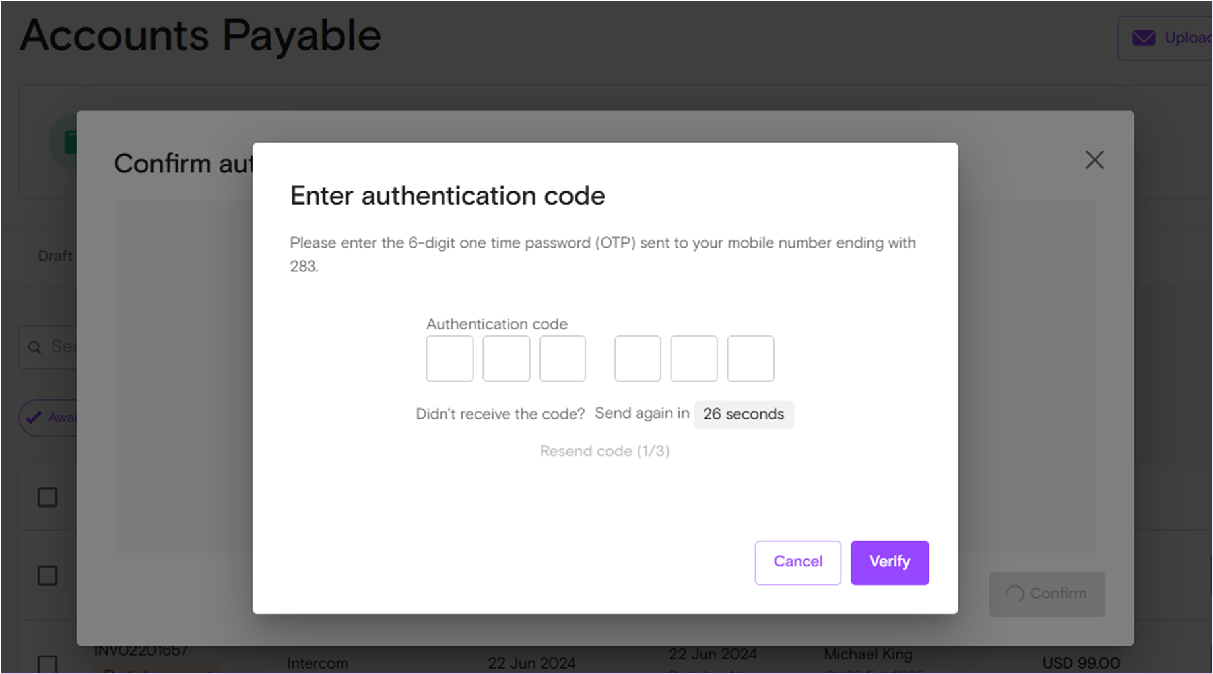
Task: Switch to the Draft tab
Action: pos(55,256)
